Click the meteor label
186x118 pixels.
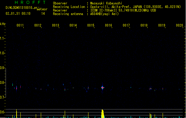[x=42, y=9]
